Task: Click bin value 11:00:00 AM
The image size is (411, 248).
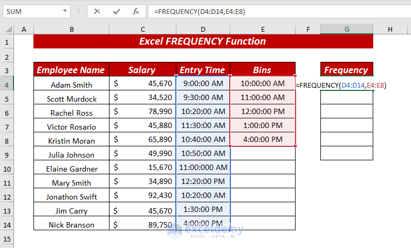Action: [x=263, y=98]
